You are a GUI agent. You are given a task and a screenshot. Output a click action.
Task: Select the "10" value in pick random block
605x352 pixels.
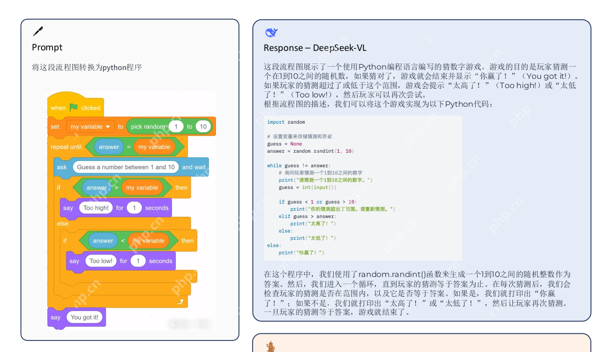(x=203, y=126)
